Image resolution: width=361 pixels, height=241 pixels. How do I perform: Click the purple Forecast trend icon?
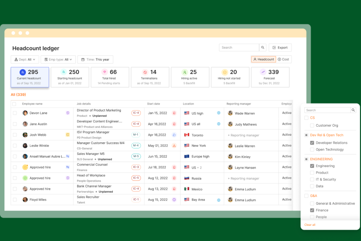point(263,72)
